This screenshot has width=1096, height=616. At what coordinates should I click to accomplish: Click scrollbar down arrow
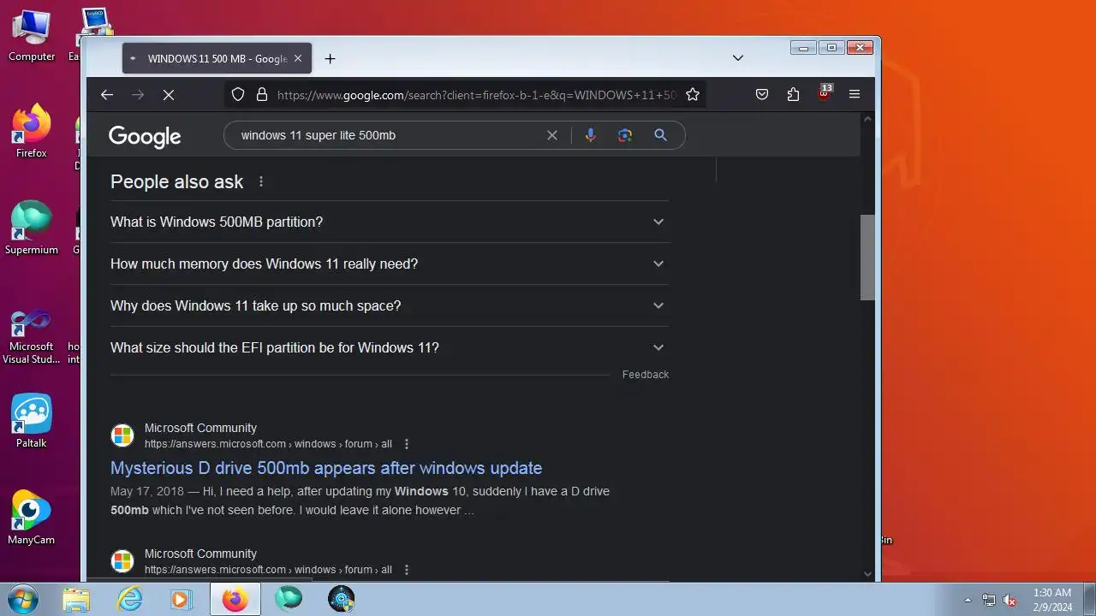[867, 574]
